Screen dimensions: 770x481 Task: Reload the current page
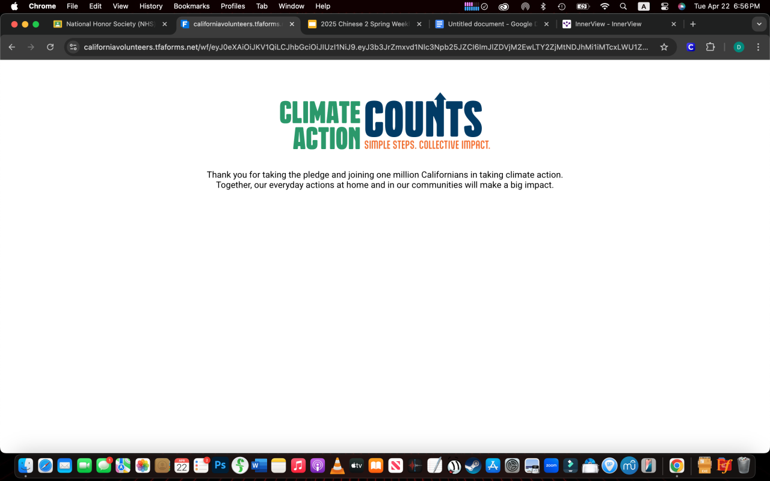pos(51,47)
